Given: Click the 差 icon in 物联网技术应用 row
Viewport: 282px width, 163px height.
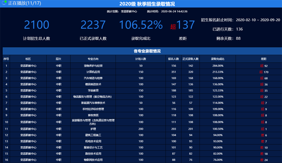Looking at the screenshot, I should click(x=262, y=160).
